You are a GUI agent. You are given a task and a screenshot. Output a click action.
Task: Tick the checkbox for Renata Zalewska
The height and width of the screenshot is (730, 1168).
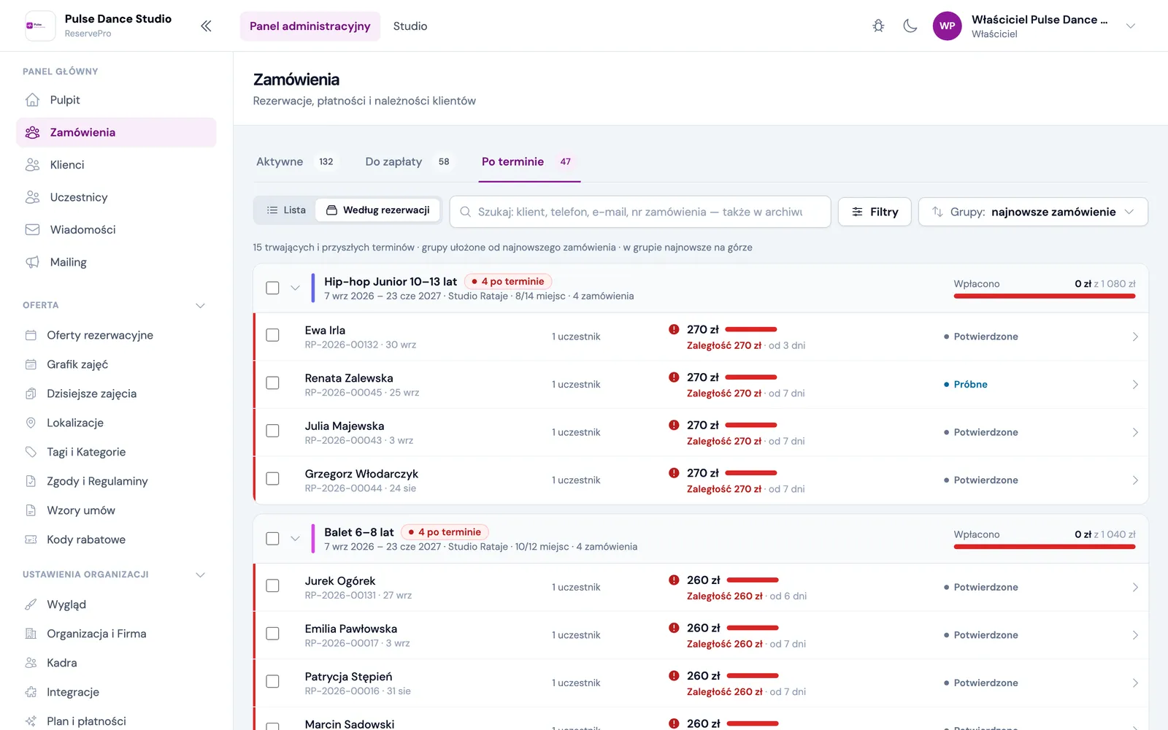[x=272, y=383]
